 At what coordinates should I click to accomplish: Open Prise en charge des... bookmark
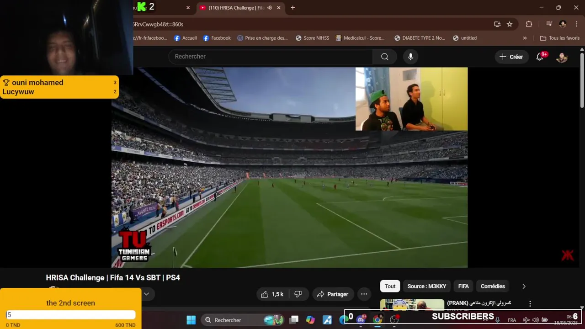click(x=262, y=38)
